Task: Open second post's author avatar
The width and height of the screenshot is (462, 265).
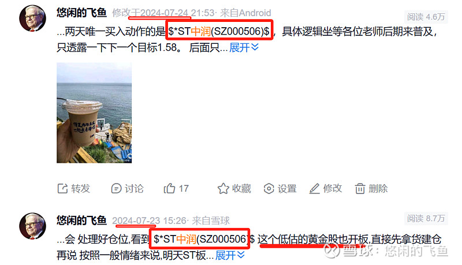Action: click(x=32, y=226)
